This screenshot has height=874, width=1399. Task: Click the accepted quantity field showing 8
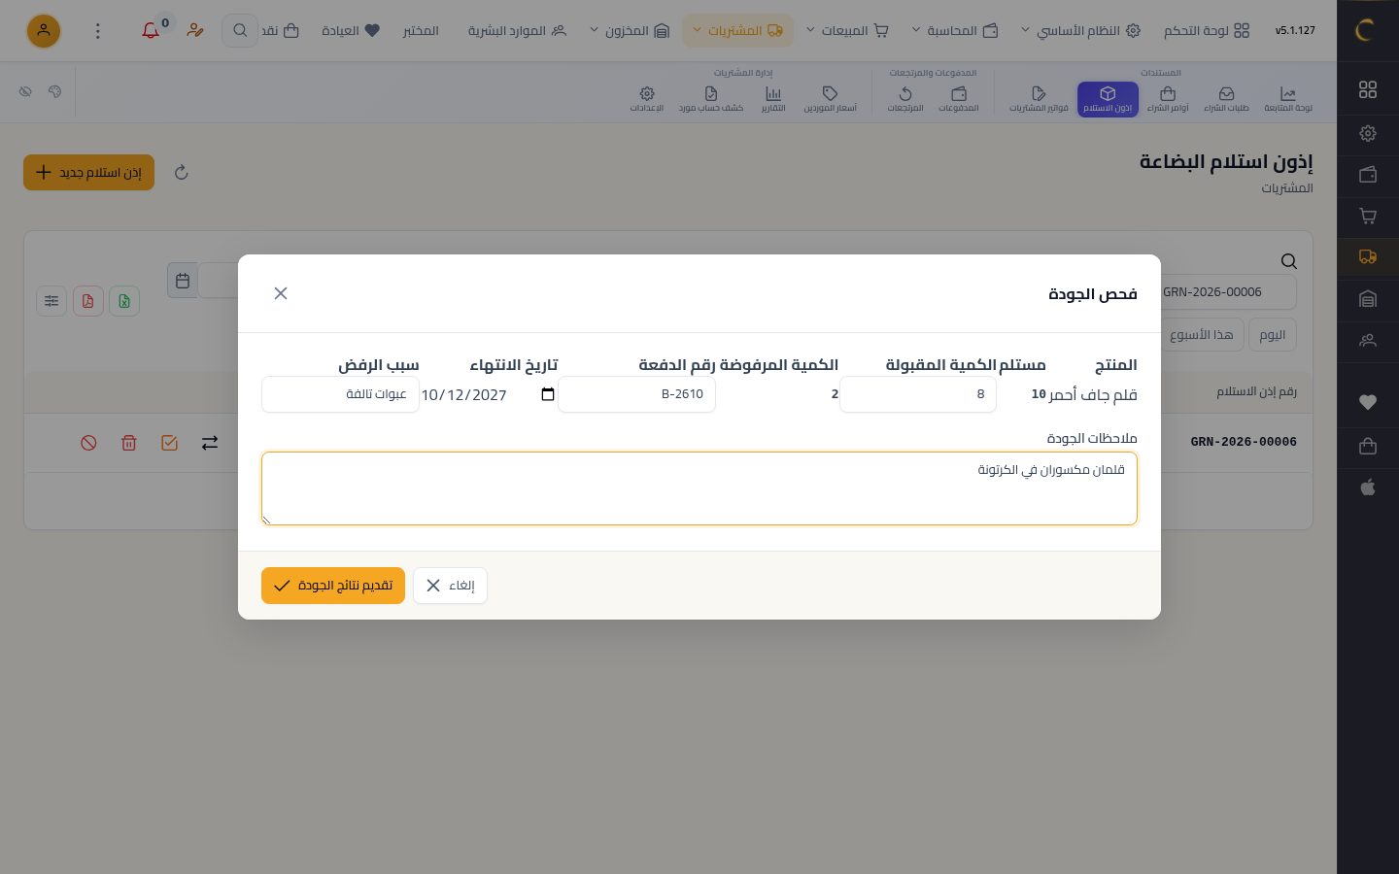coord(918,394)
